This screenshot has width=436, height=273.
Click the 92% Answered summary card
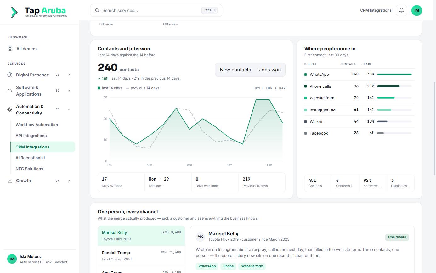pyautogui.click(x=373, y=183)
